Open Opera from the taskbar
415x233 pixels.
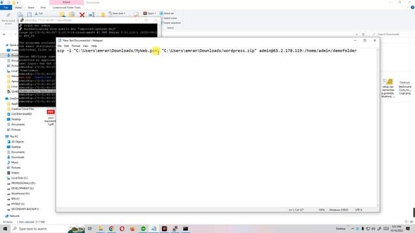coord(122,228)
